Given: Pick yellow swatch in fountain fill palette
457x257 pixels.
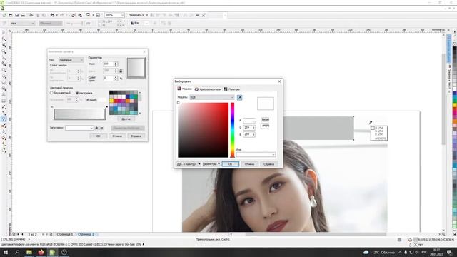Looking at the screenshot, I should coord(111,101).
